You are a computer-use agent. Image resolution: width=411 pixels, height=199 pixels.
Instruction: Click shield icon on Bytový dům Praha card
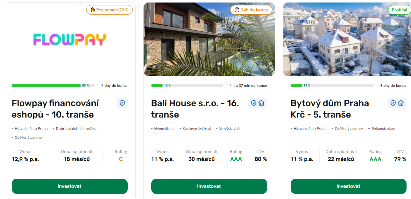[x=393, y=103]
